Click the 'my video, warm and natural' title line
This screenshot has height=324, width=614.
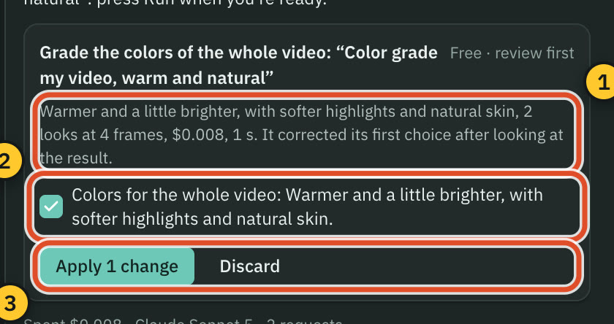point(156,78)
